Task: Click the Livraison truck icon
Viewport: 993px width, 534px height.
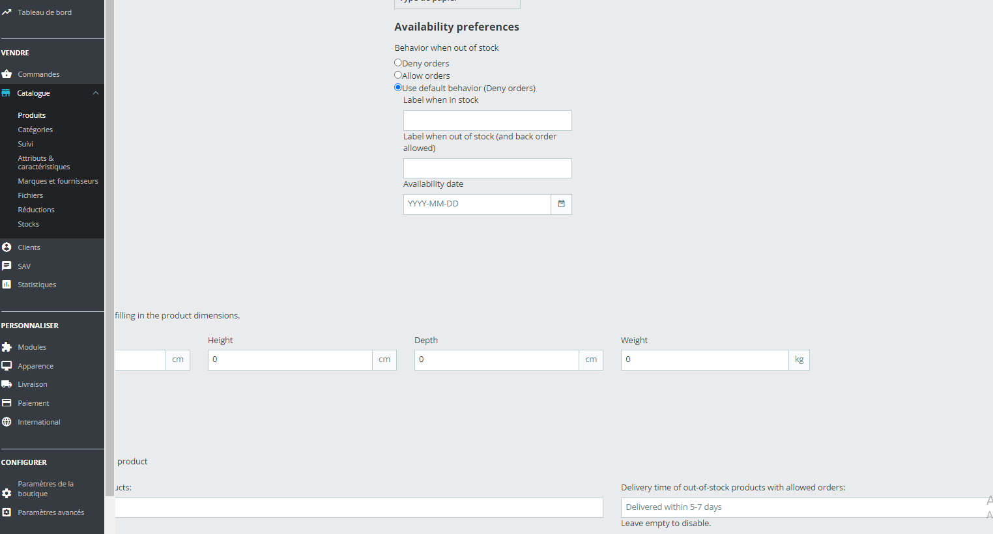Action: pyautogui.click(x=7, y=384)
